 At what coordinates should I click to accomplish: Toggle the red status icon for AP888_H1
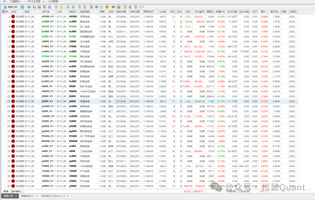pyautogui.click(x=13, y=17)
